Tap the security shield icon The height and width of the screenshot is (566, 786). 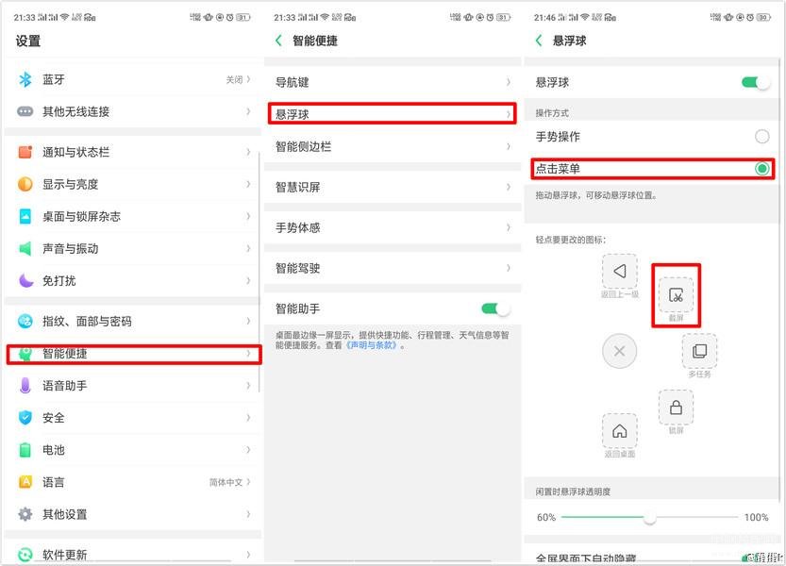[25, 417]
